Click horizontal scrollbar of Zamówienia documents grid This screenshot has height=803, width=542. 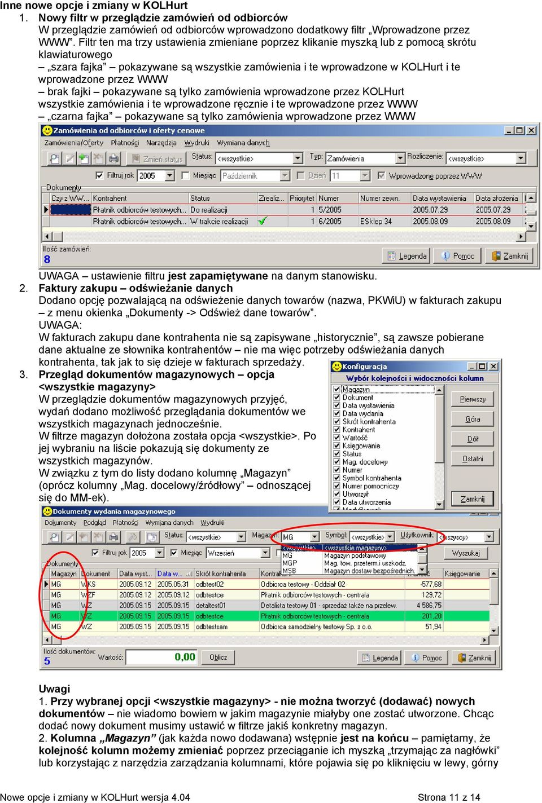pyautogui.click(x=285, y=237)
